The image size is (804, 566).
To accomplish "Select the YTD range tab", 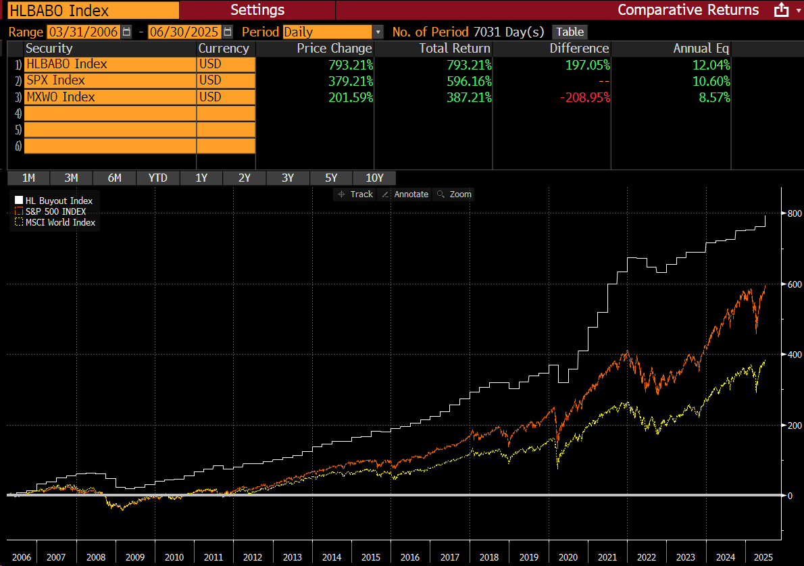I will tap(157, 178).
